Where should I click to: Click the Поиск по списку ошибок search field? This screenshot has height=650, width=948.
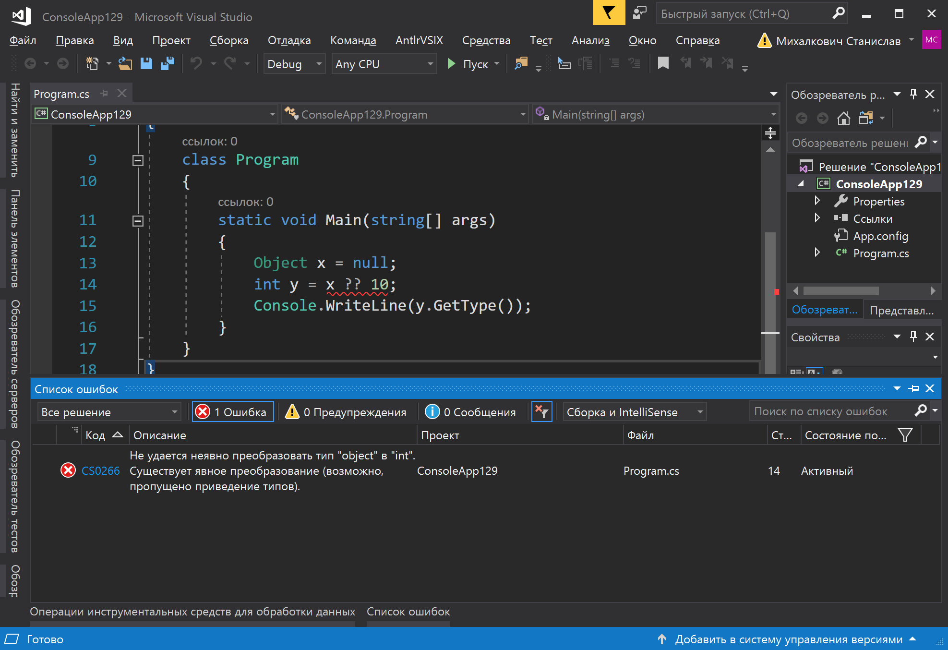coord(835,411)
